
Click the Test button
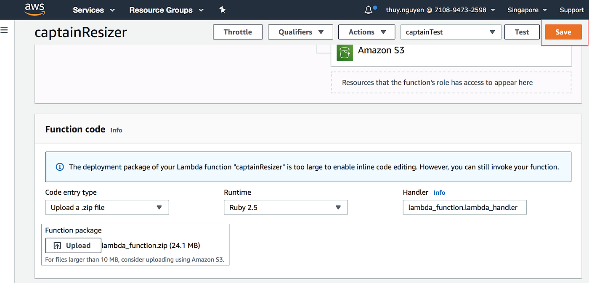[x=522, y=32]
